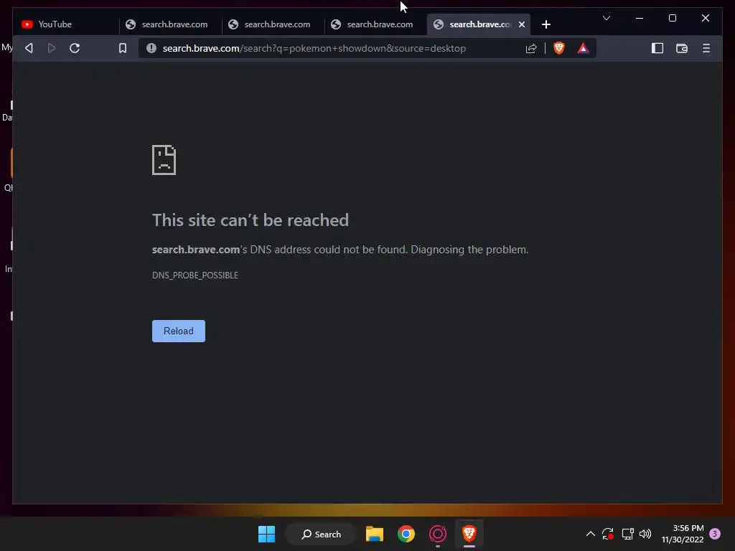The image size is (735, 551).
Task: Open the Brave hamburger main menu
Action: tap(706, 48)
